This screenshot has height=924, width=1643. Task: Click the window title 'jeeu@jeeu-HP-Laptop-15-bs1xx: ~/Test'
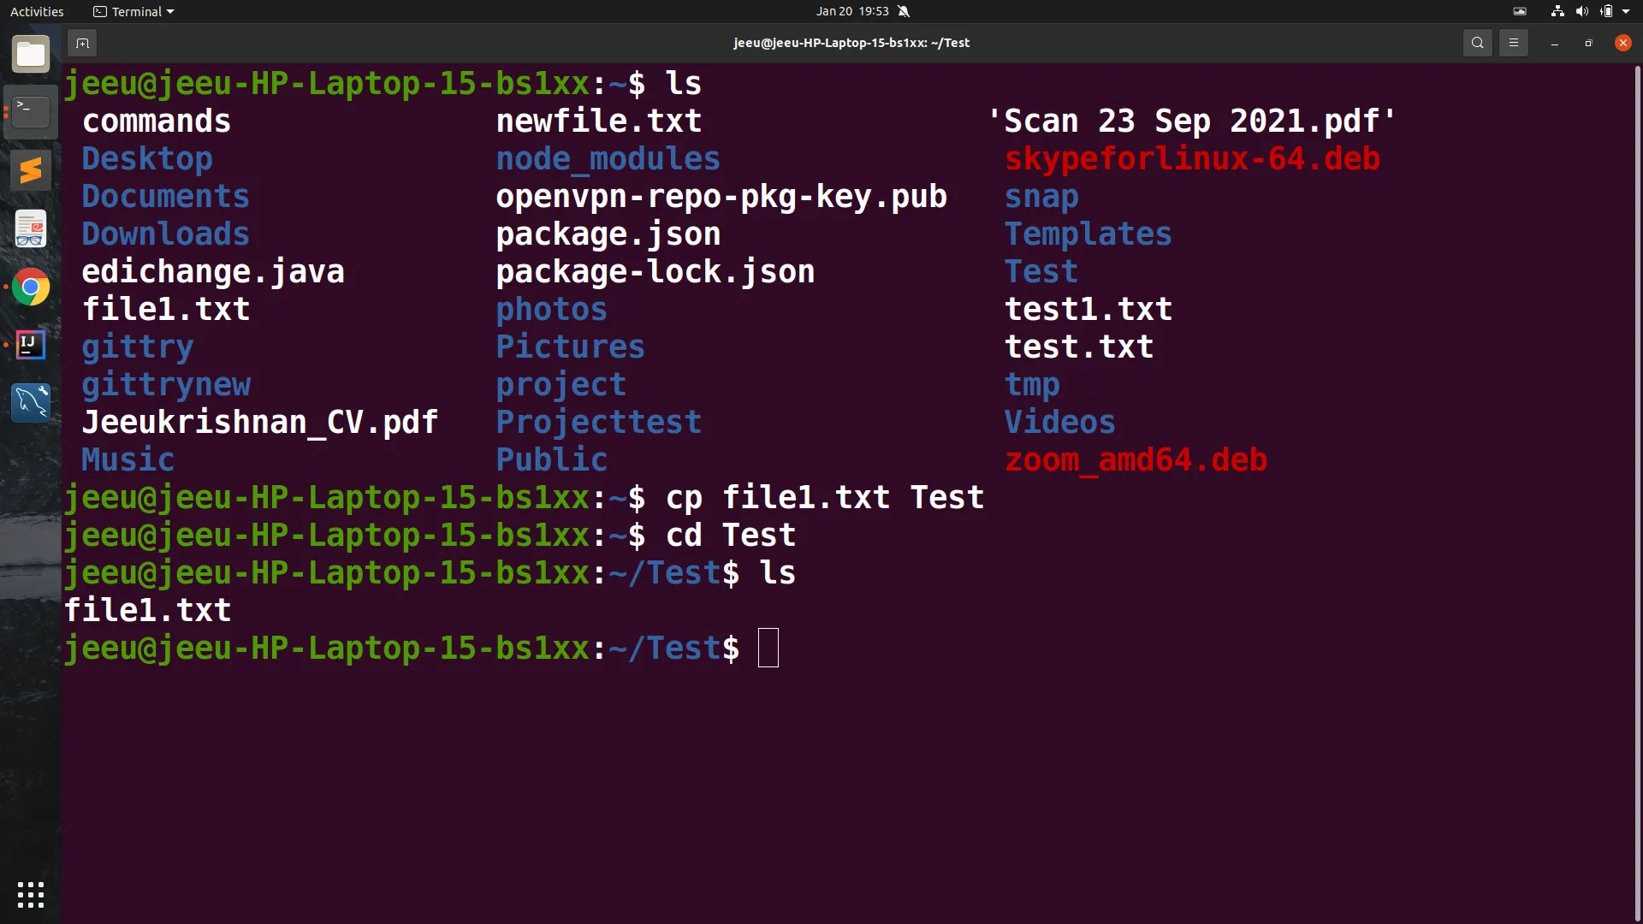click(x=851, y=43)
